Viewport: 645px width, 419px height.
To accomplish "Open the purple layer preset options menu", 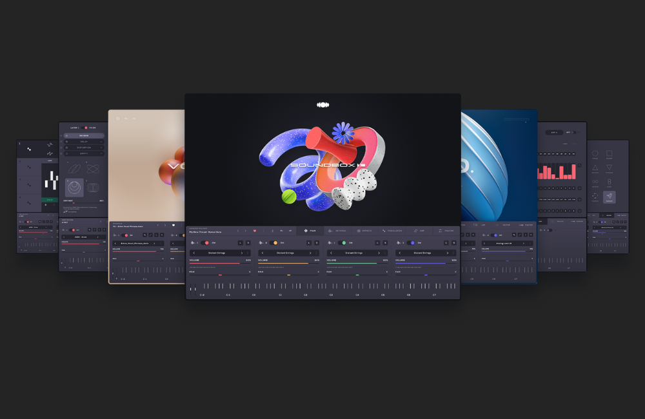I will tap(453, 253).
